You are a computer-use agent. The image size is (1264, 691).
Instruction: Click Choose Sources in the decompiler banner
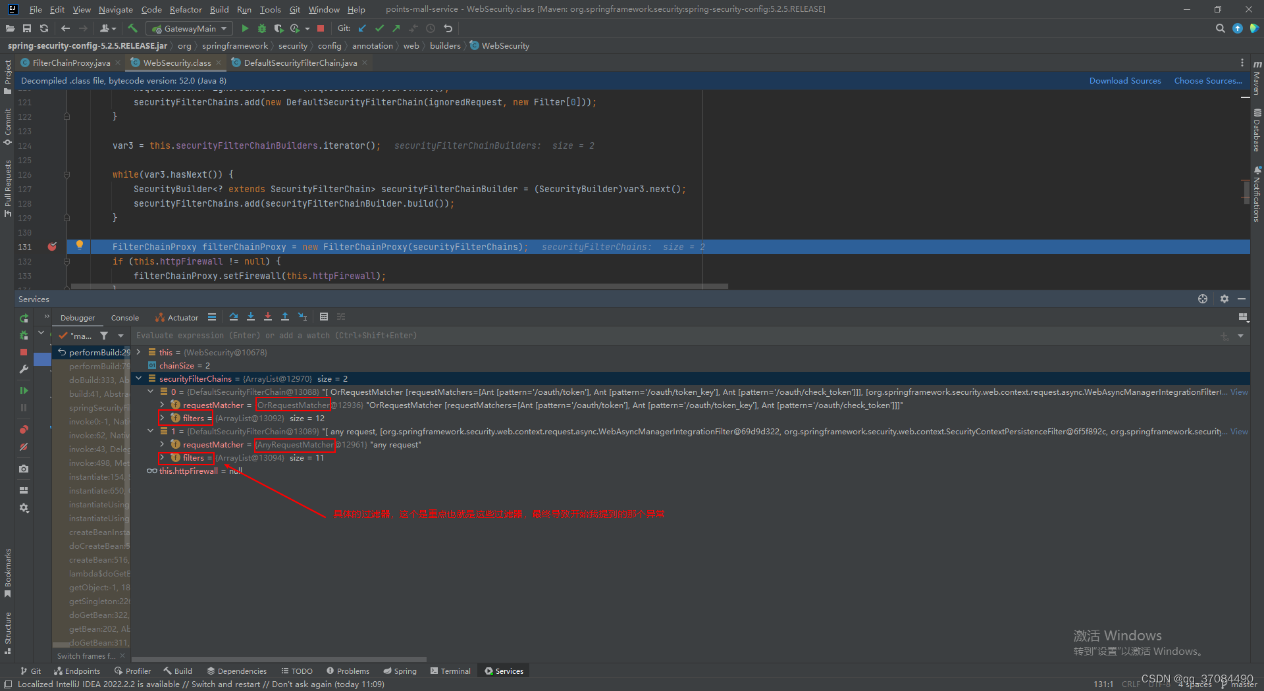coord(1208,80)
